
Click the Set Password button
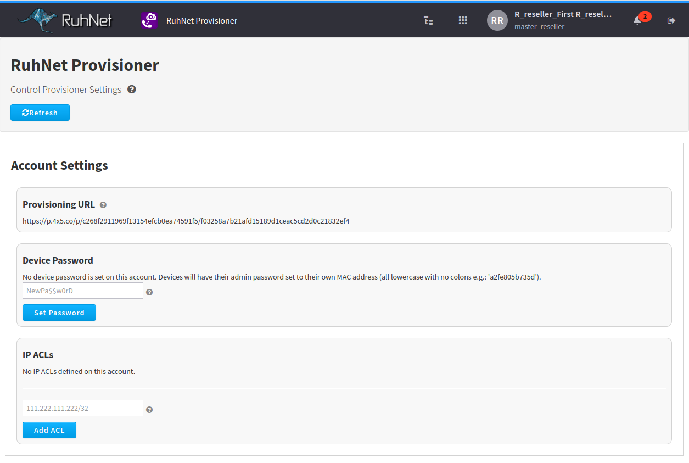tap(59, 313)
